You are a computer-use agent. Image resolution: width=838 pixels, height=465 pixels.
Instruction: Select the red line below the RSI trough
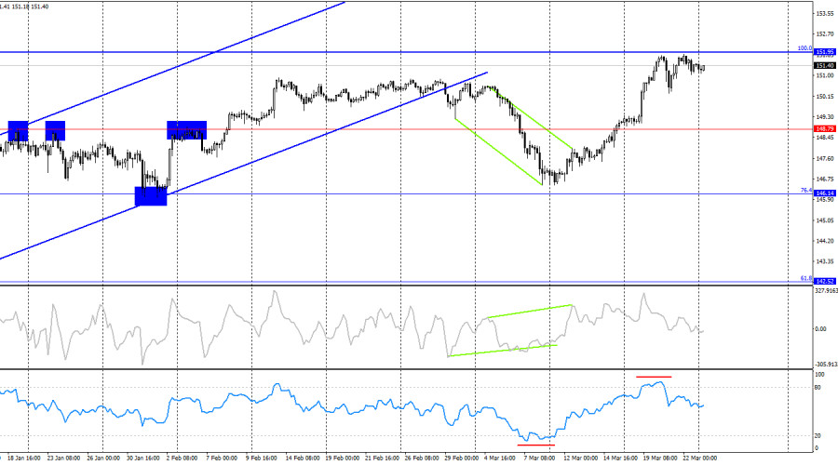point(536,445)
